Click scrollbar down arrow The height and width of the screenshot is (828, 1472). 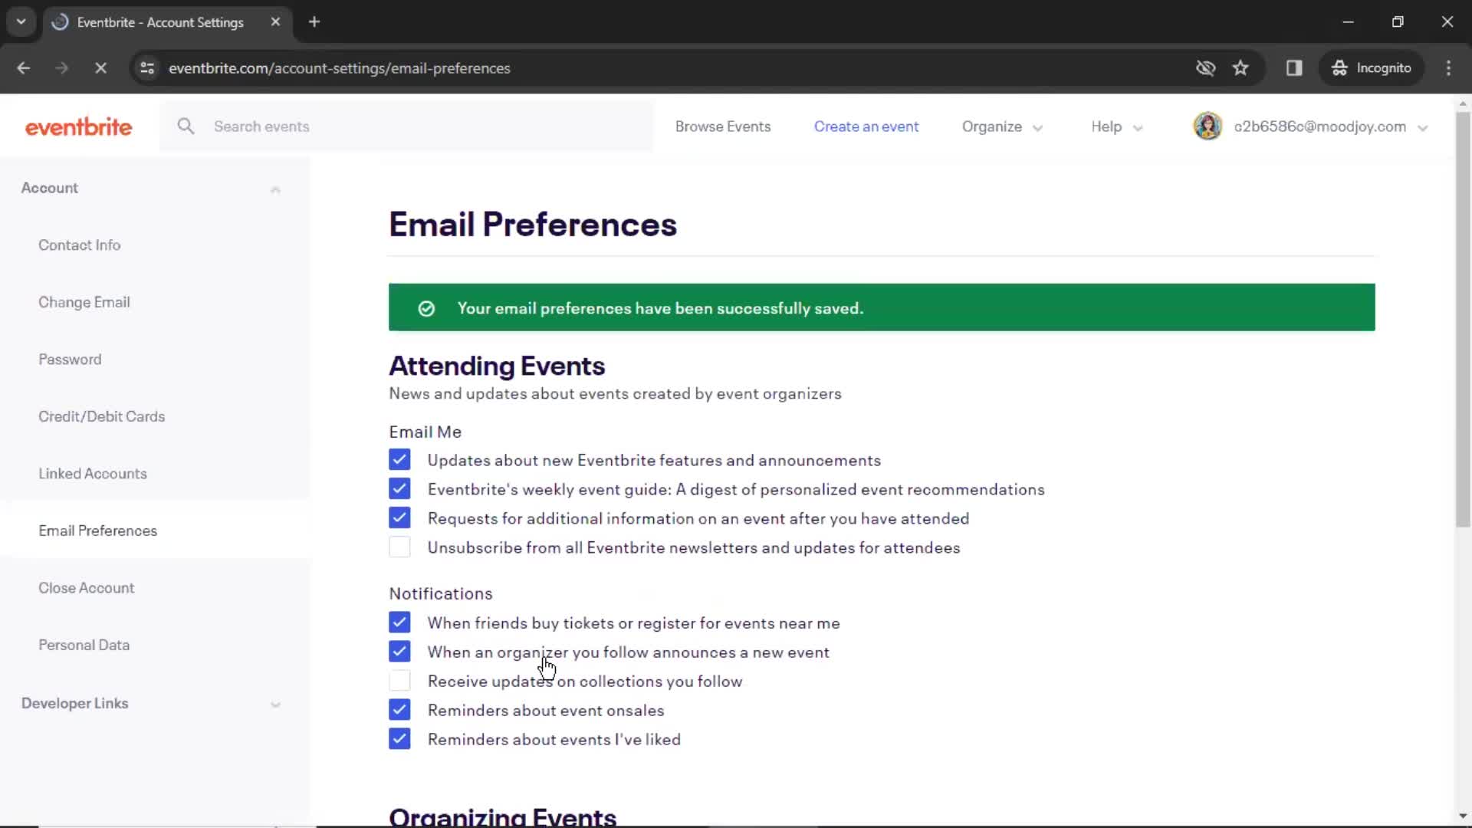pos(1463,816)
